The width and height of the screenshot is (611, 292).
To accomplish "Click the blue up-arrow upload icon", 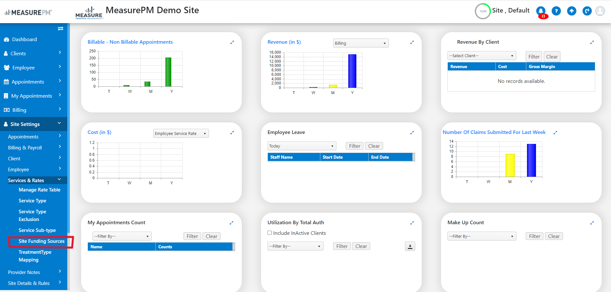I will pos(572,11).
